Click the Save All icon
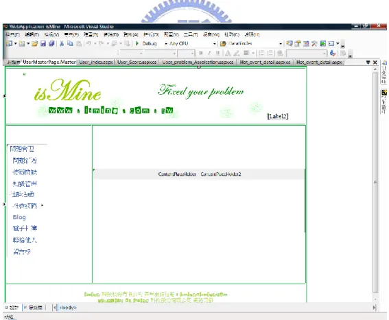This screenshot has width=389, height=320. pos(51,44)
